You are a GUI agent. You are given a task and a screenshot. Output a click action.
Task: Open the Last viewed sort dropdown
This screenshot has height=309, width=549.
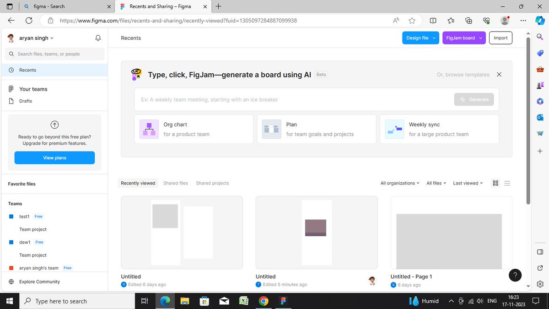point(468,183)
